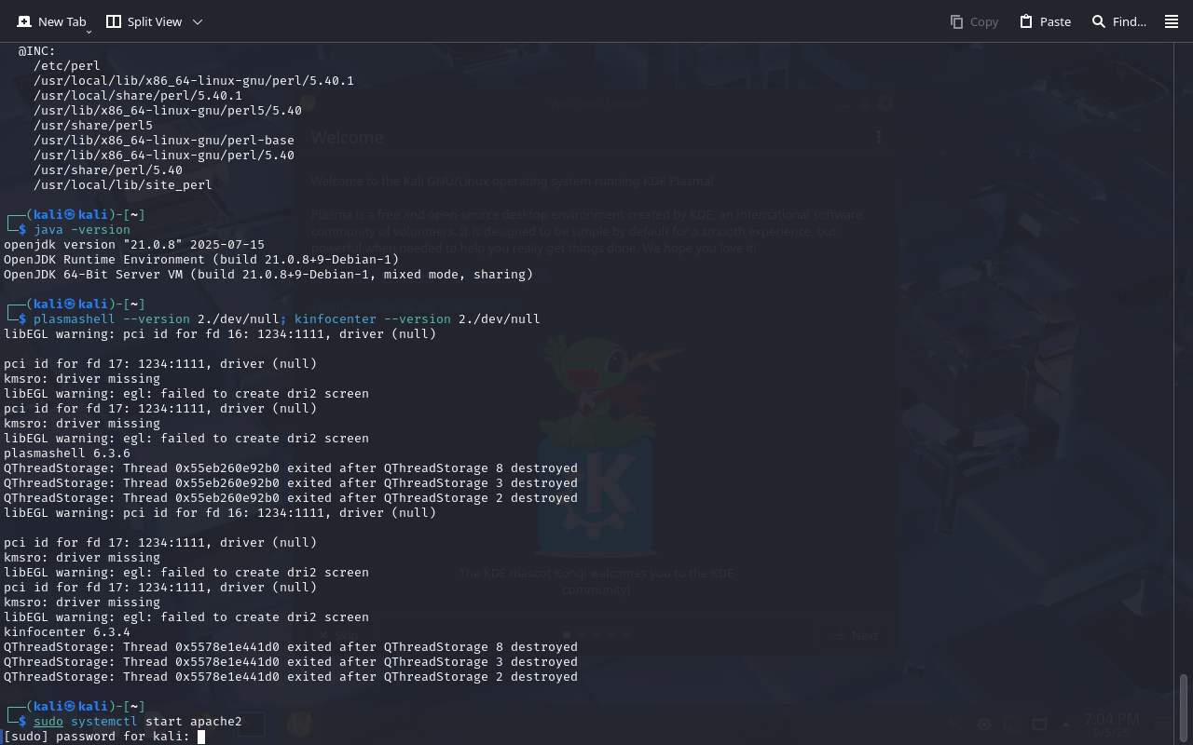Click the '/etc/perl' path line

(67, 66)
